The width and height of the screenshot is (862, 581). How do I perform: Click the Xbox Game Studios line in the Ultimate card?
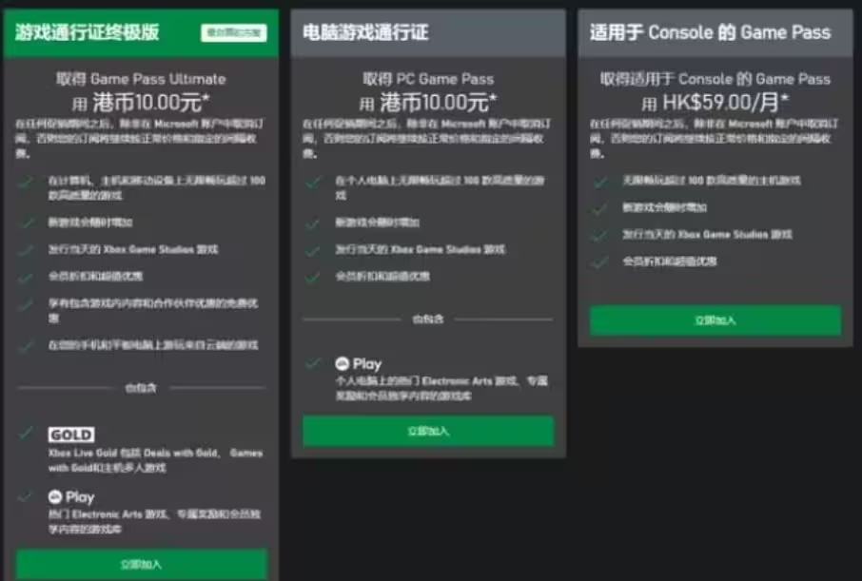pos(133,249)
